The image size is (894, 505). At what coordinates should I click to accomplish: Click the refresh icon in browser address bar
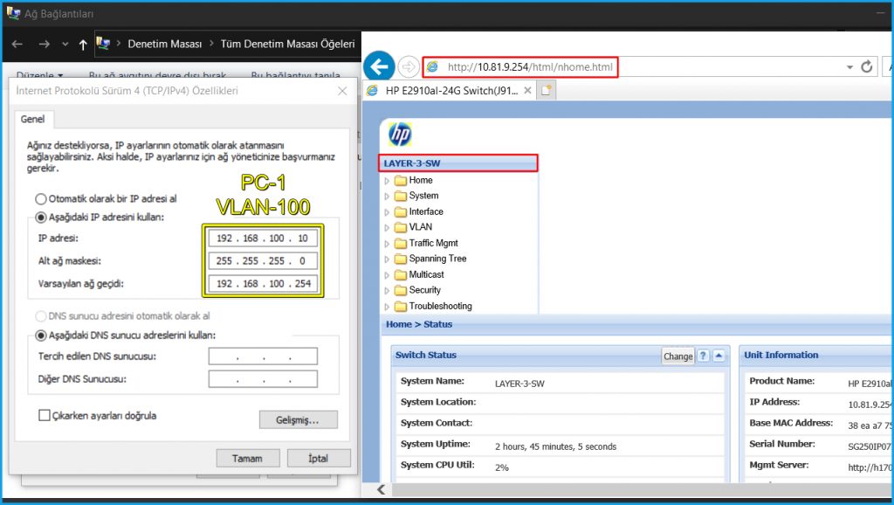[x=867, y=66]
